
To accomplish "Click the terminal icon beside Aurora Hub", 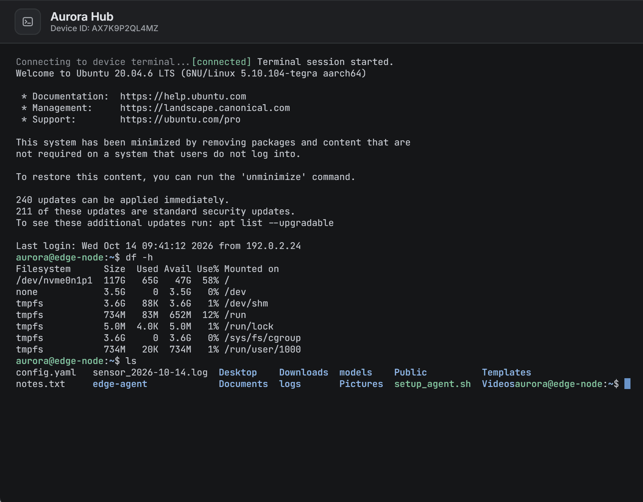I will [28, 22].
